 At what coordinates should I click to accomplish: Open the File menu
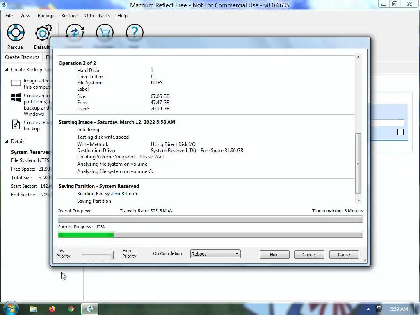point(9,16)
